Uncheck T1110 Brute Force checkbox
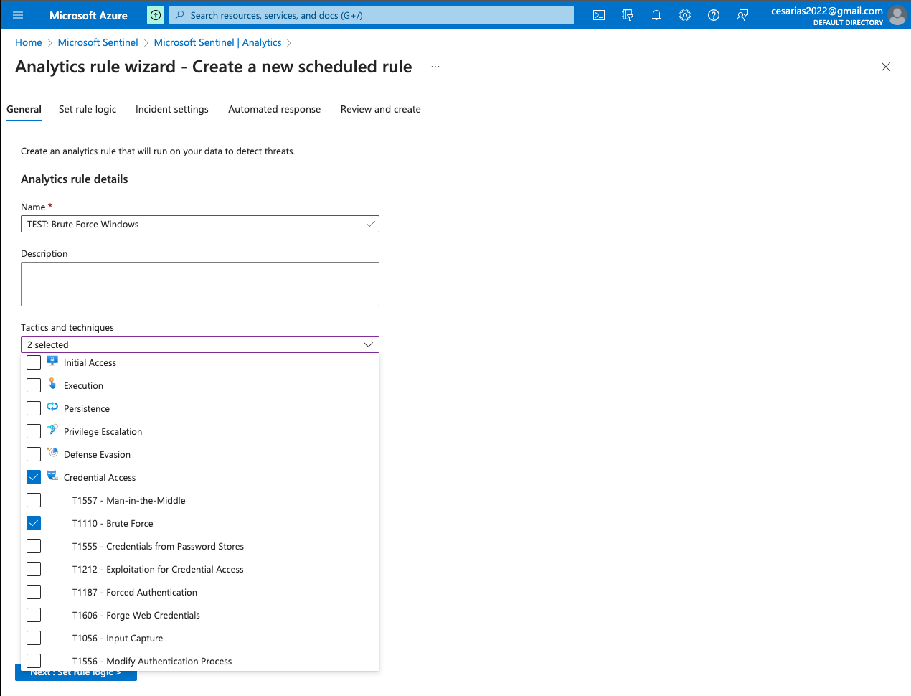 pos(34,523)
